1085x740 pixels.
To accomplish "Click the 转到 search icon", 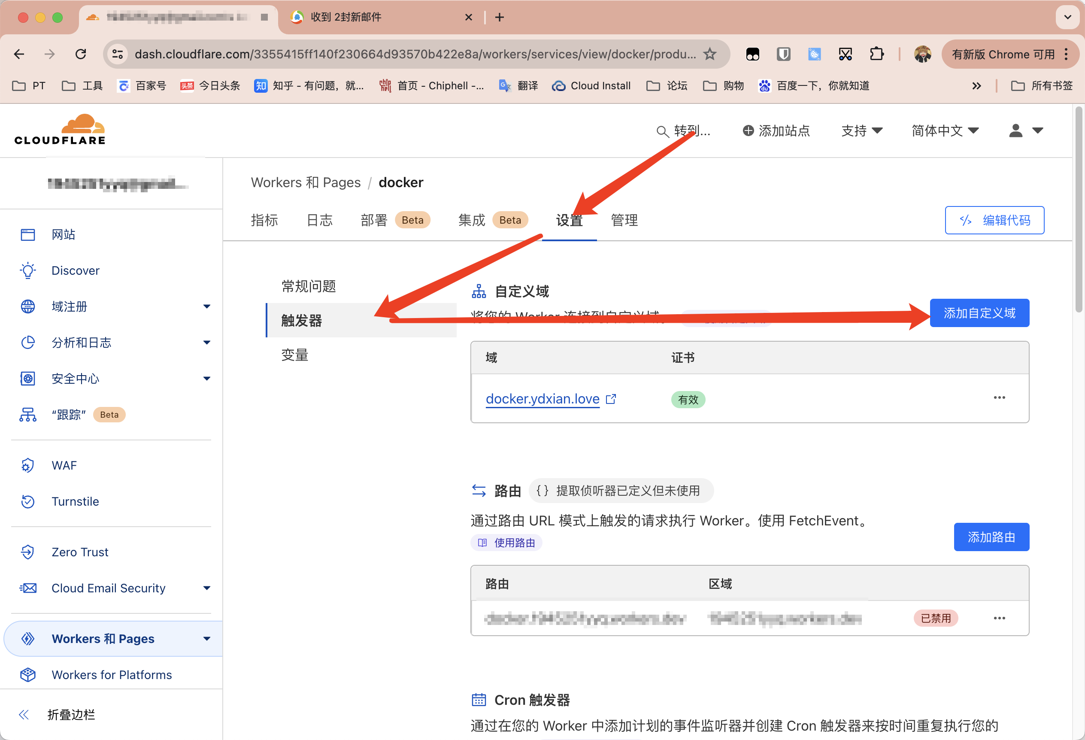I will click(x=662, y=131).
